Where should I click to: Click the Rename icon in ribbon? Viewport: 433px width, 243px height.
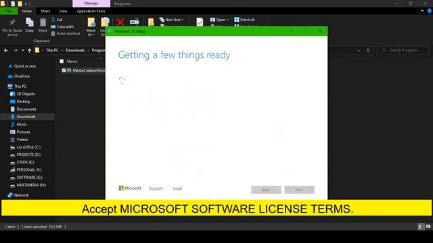(x=135, y=22)
